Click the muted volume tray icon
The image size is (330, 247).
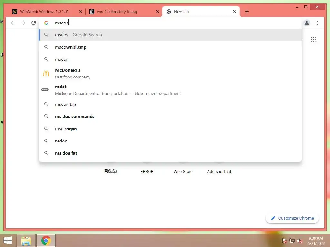click(x=300, y=241)
